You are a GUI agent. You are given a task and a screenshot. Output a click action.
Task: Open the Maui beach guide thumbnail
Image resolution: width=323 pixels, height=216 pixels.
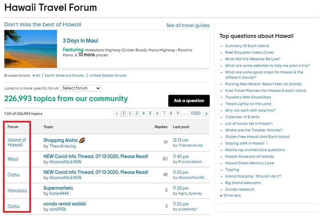pyautogui.click(x=30, y=49)
